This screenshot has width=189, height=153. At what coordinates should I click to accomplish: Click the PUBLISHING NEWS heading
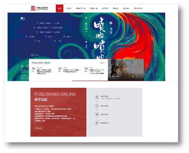coord(41,63)
